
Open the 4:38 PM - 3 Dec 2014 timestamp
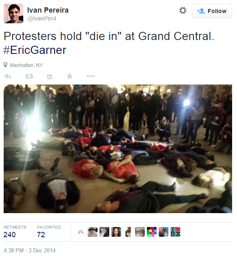29,250
